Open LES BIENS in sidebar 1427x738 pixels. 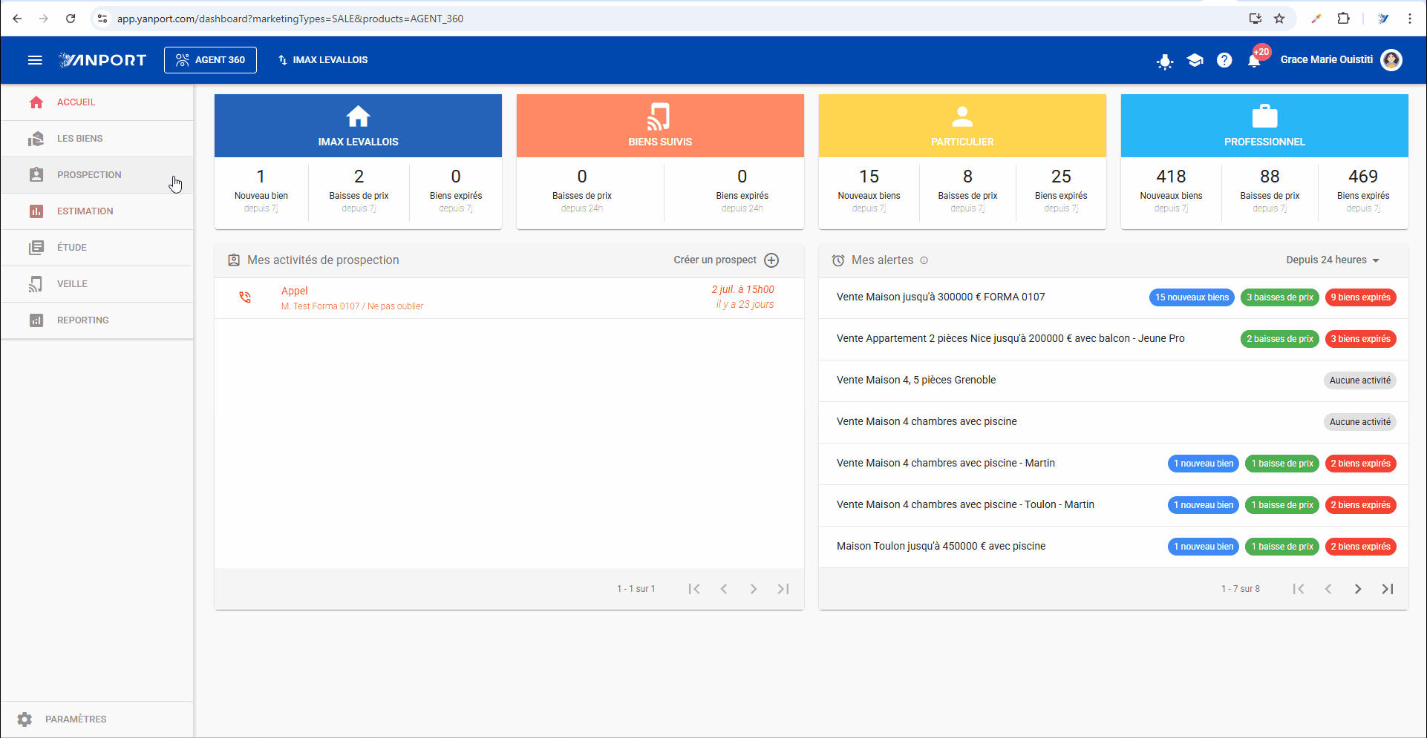coord(97,139)
